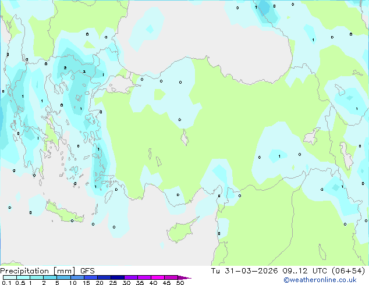Click legend scale value "25"
This screenshot has width=369, height=285.
point(113,283)
